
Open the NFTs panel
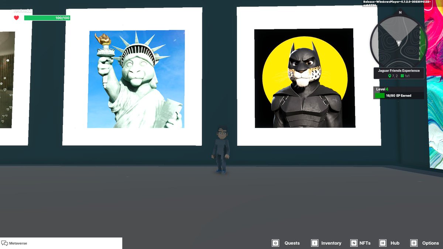(x=364, y=243)
